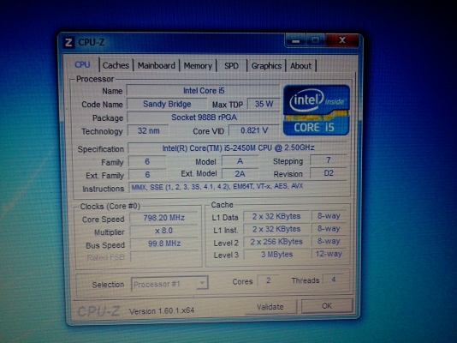
Task: Click the Ext. Family value field
Action: (147, 174)
